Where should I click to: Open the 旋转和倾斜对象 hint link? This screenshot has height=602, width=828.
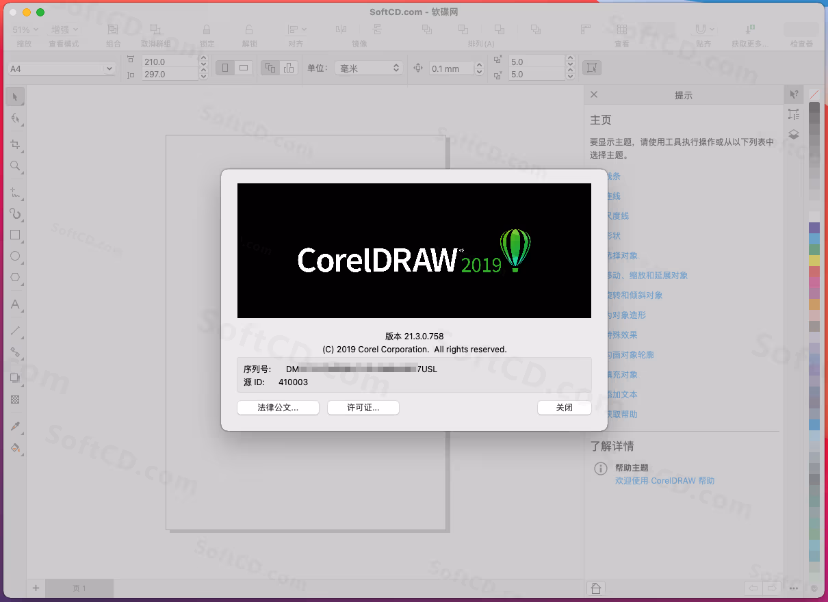tap(634, 295)
